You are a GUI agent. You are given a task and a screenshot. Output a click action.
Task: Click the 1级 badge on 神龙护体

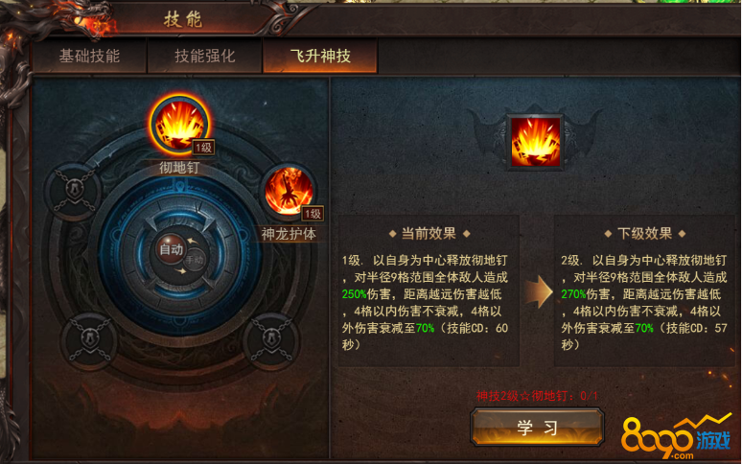pyautogui.click(x=313, y=214)
